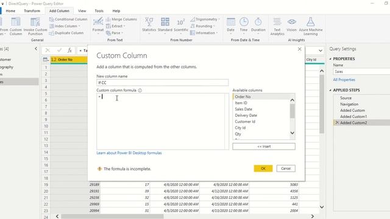Open the Help ribbon tab
Screen dimensions: 390x219
(x=116, y=11)
